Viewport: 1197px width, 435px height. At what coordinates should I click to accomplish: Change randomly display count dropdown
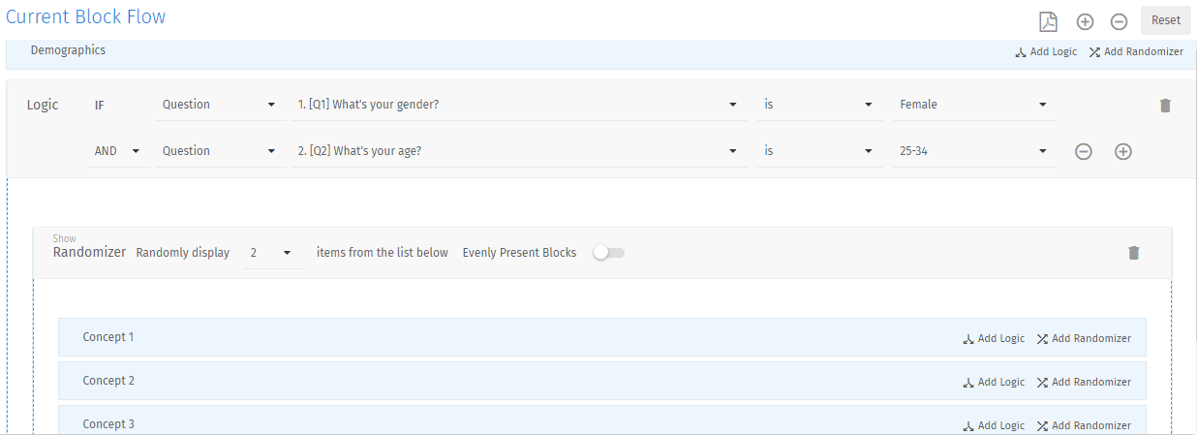coord(272,253)
